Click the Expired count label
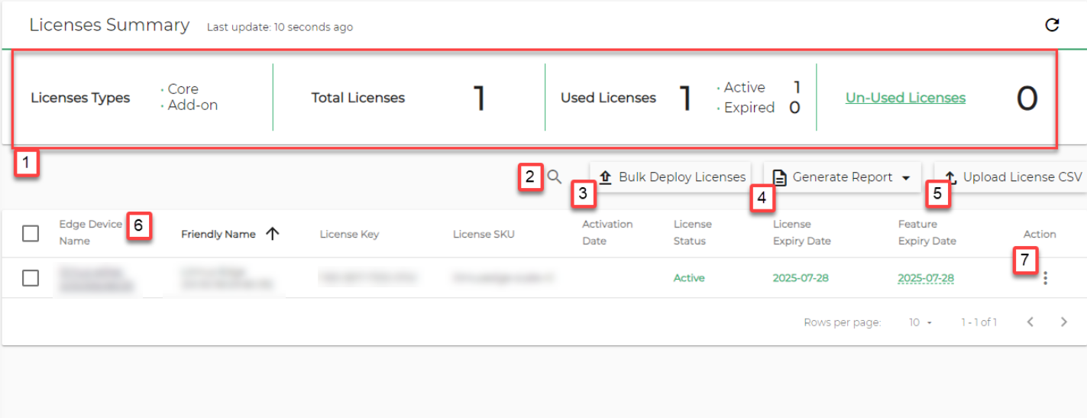The width and height of the screenshot is (1087, 418). point(749,108)
